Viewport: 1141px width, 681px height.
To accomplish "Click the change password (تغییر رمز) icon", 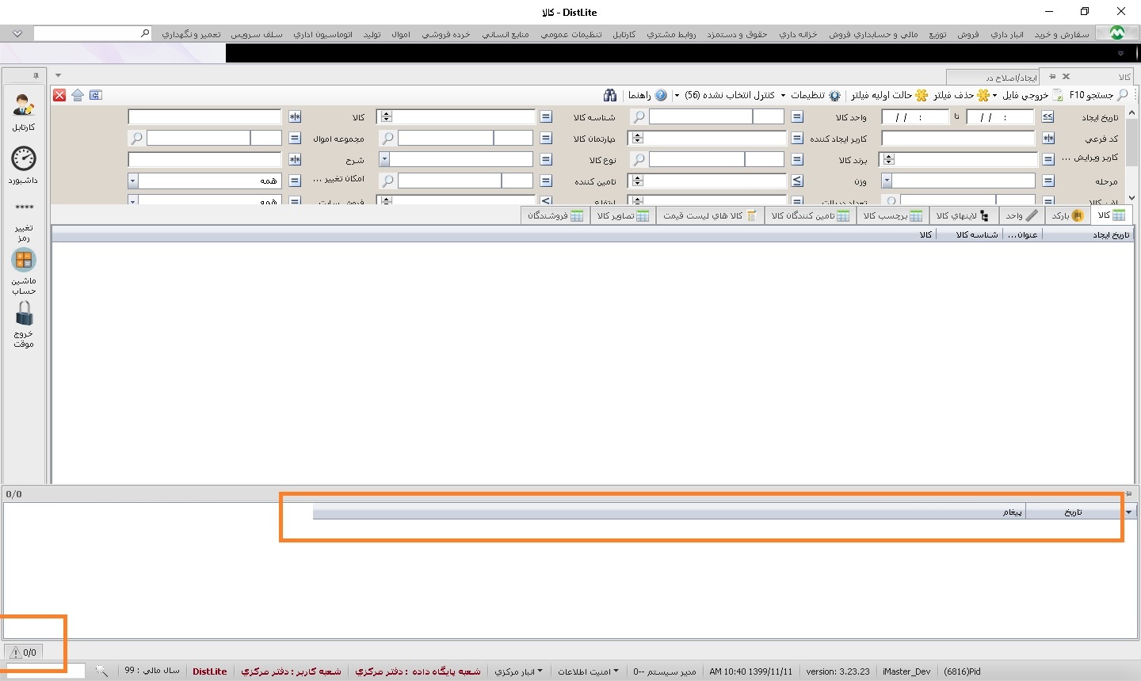I will pyautogui.click(x=24, y=208).
